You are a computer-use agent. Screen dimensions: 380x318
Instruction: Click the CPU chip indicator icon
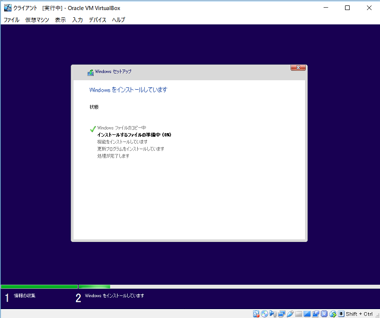(324, 314)
